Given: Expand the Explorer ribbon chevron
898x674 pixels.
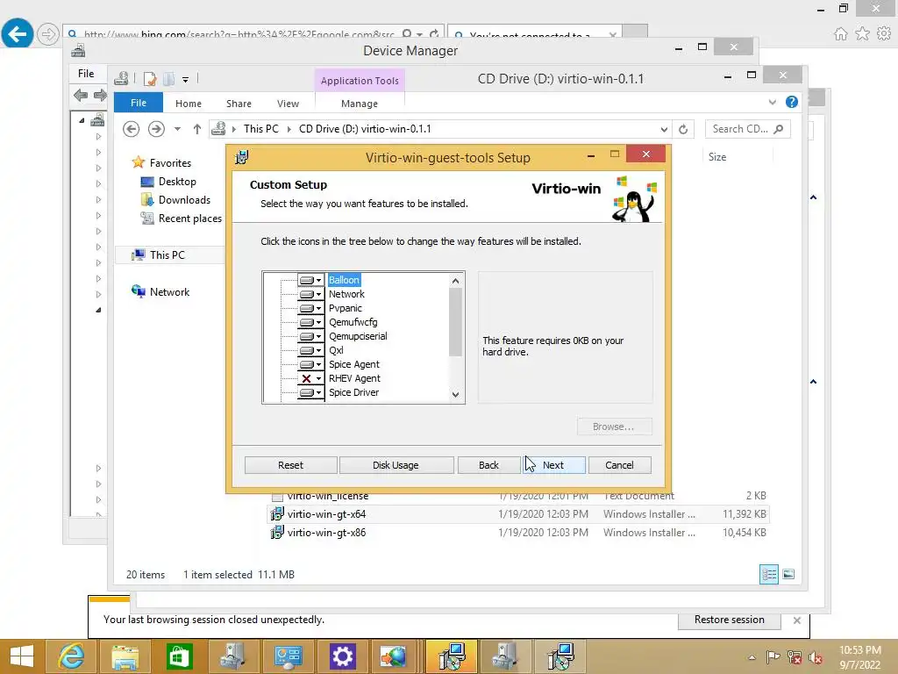Looking at the screenshot, I should (772, 102).
